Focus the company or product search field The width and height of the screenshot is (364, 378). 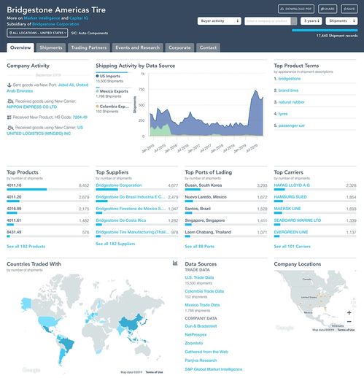(268, 21)
